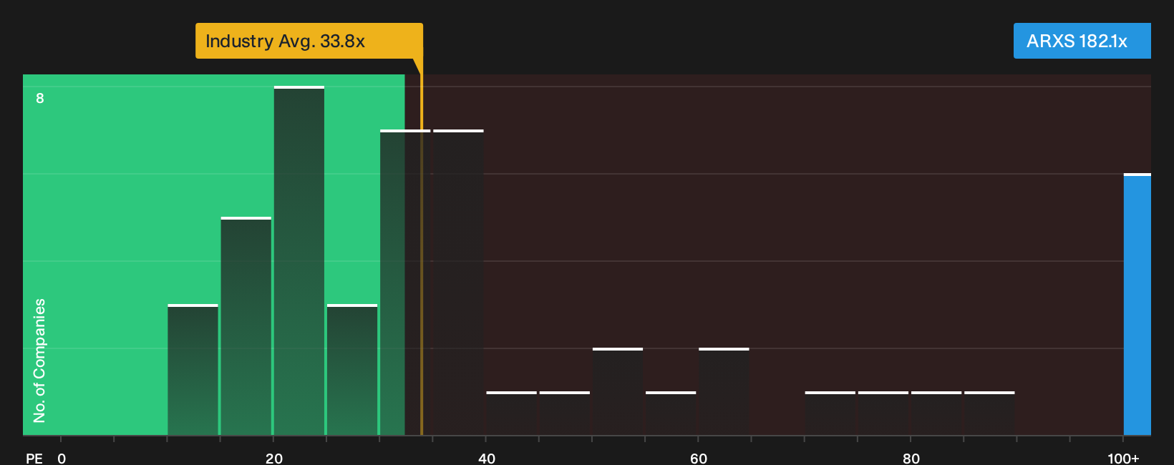Click the histogram bar at PE 85-90
1174x465 pixels.
point(989,413)
